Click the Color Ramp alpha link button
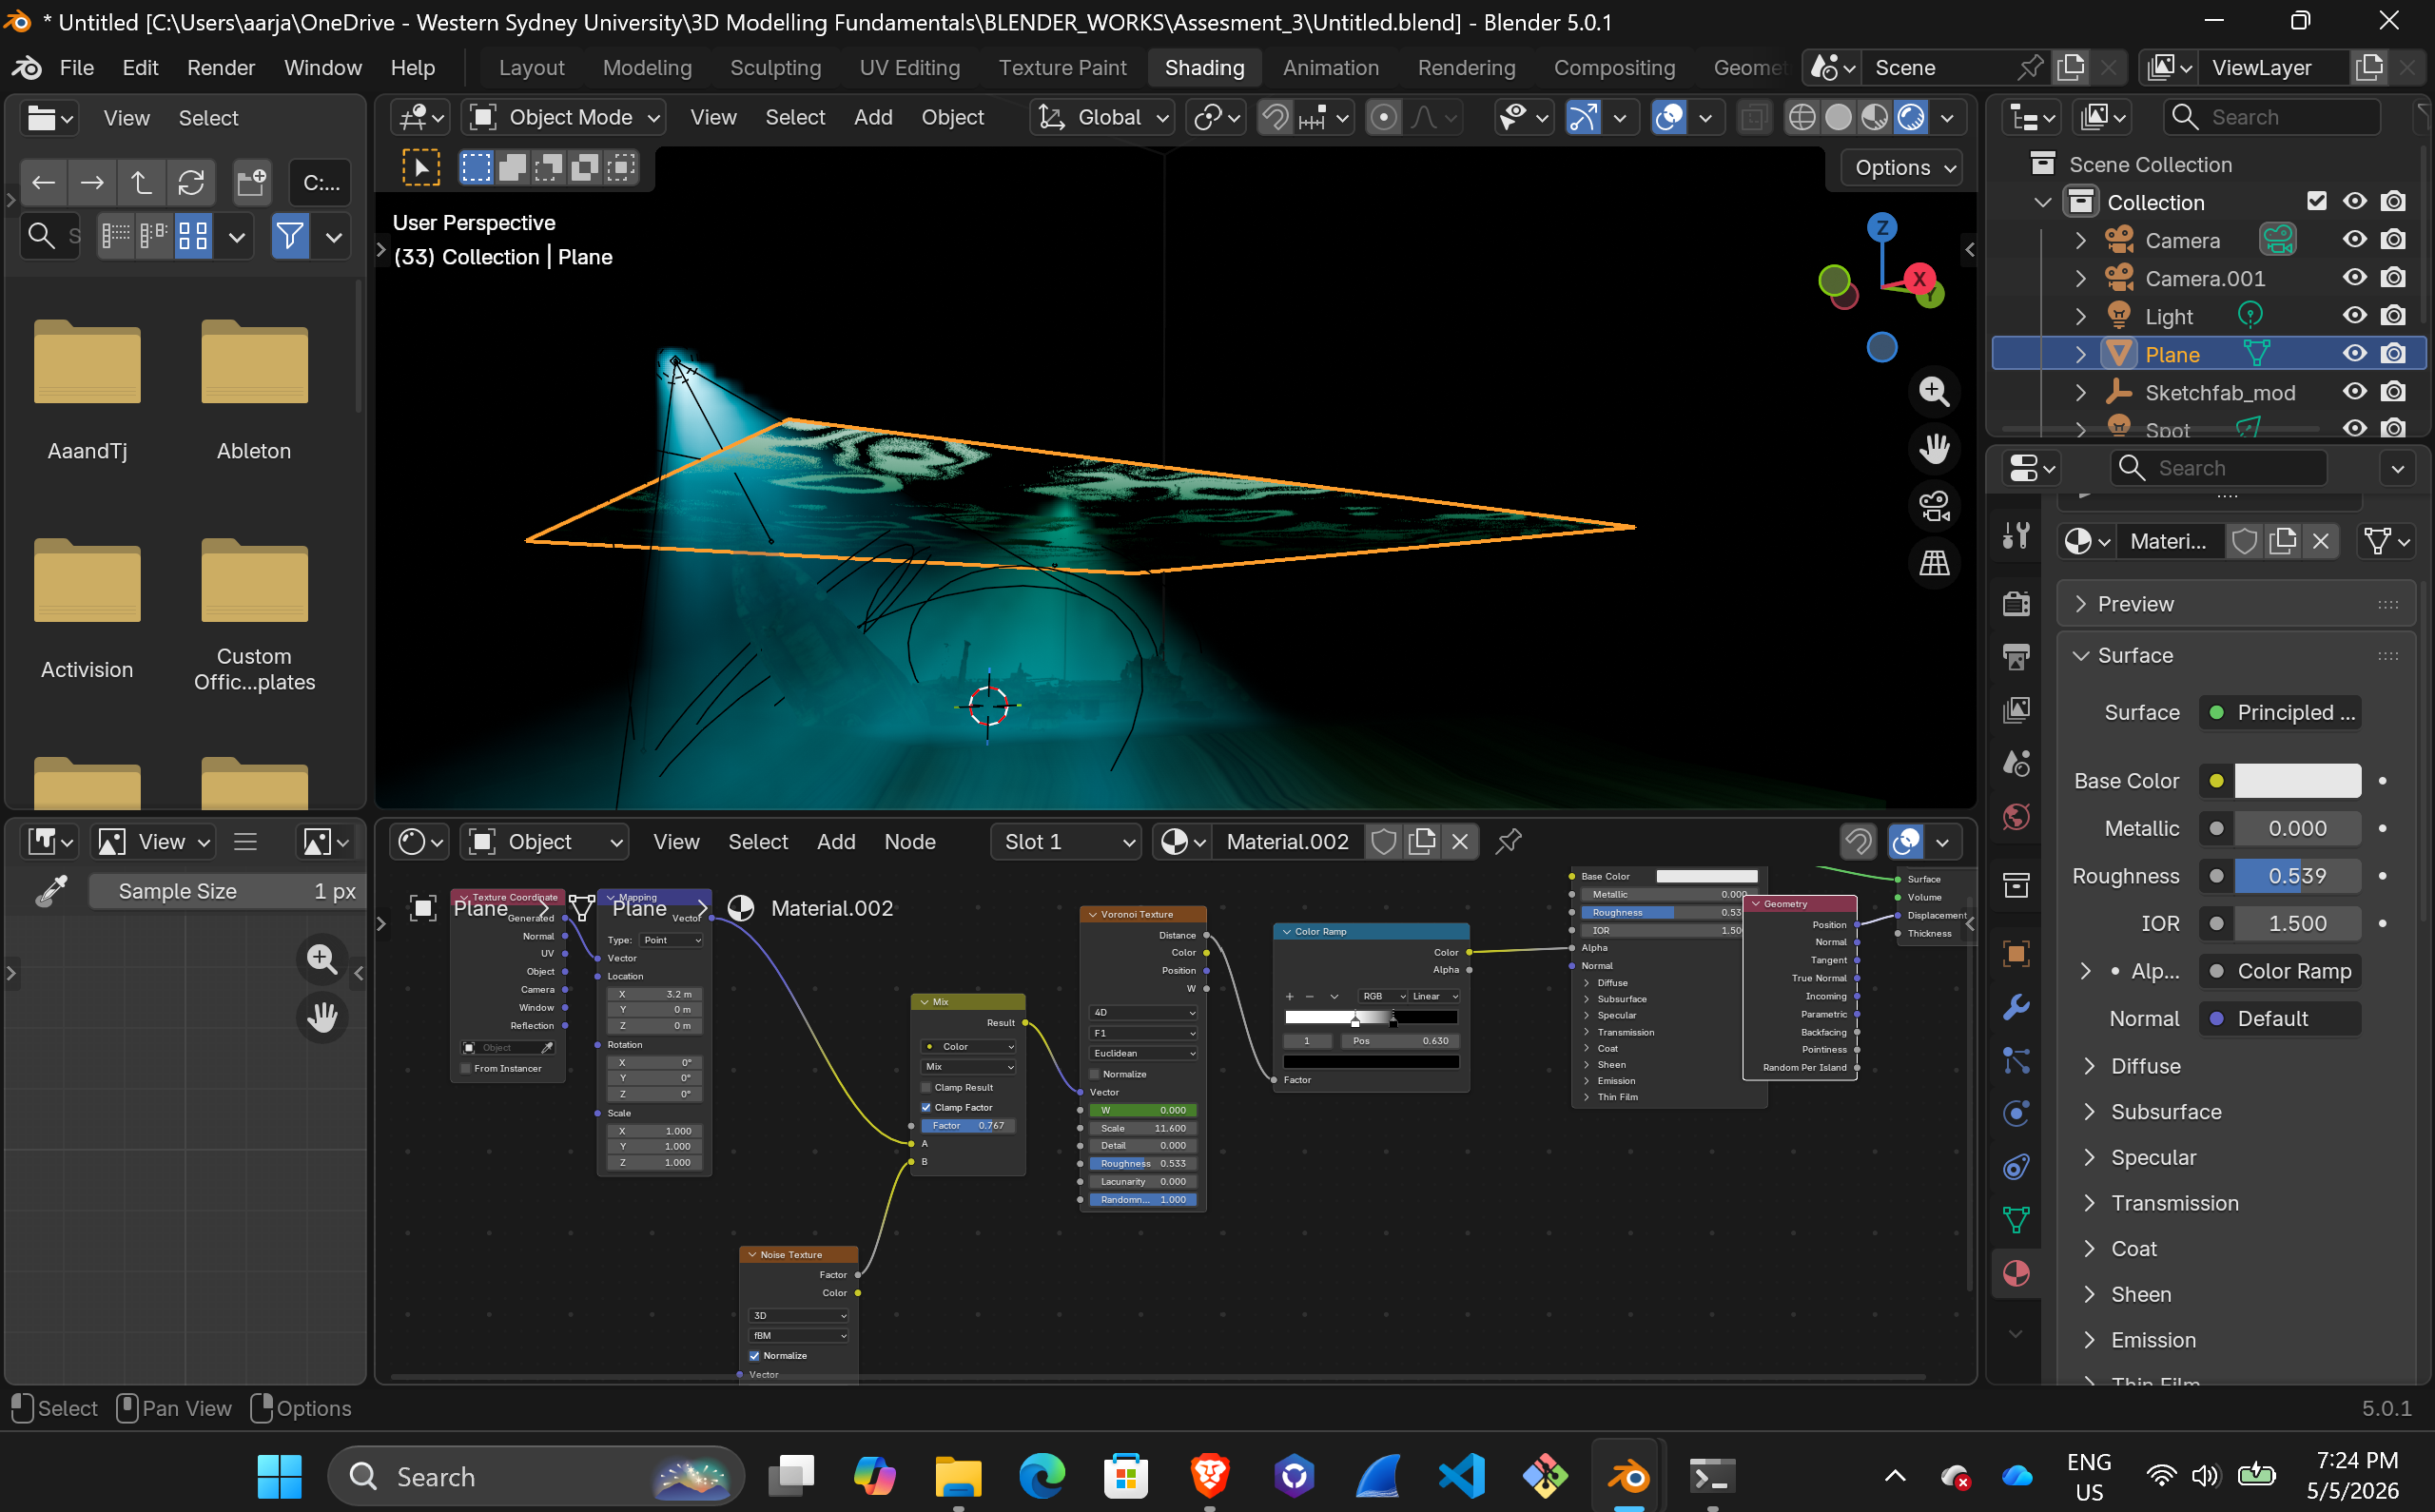The width and height of the screenshot is (2435, 1512). point(2280,971)
